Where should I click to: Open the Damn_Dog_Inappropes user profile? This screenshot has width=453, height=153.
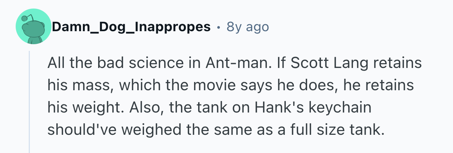[131, 27]
